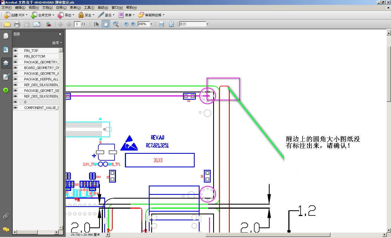391x238 pixels.
Task: Open the Signatures panel sidebar icon
Action: 6,77
